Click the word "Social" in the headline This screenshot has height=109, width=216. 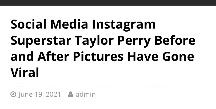(28, 24)
